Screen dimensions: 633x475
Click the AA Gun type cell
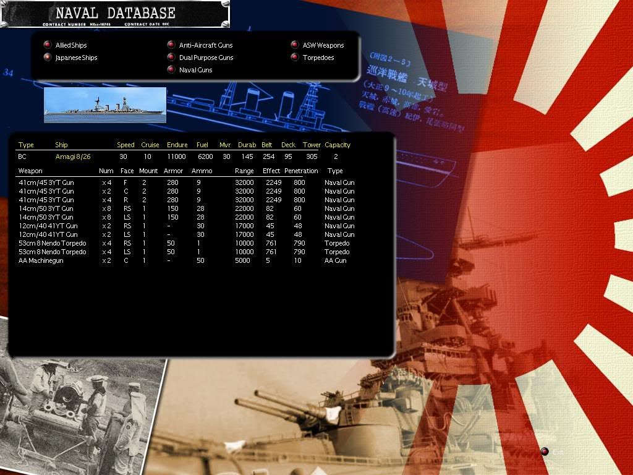(x=336, y=260)
